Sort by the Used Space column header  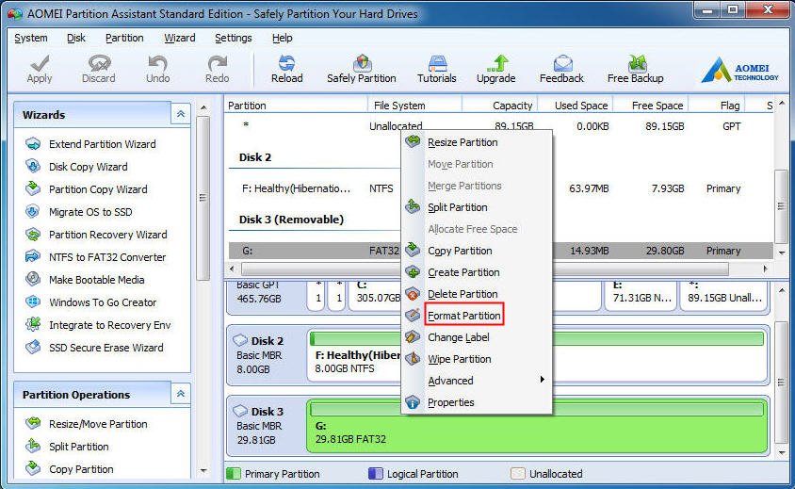point(575,106)
